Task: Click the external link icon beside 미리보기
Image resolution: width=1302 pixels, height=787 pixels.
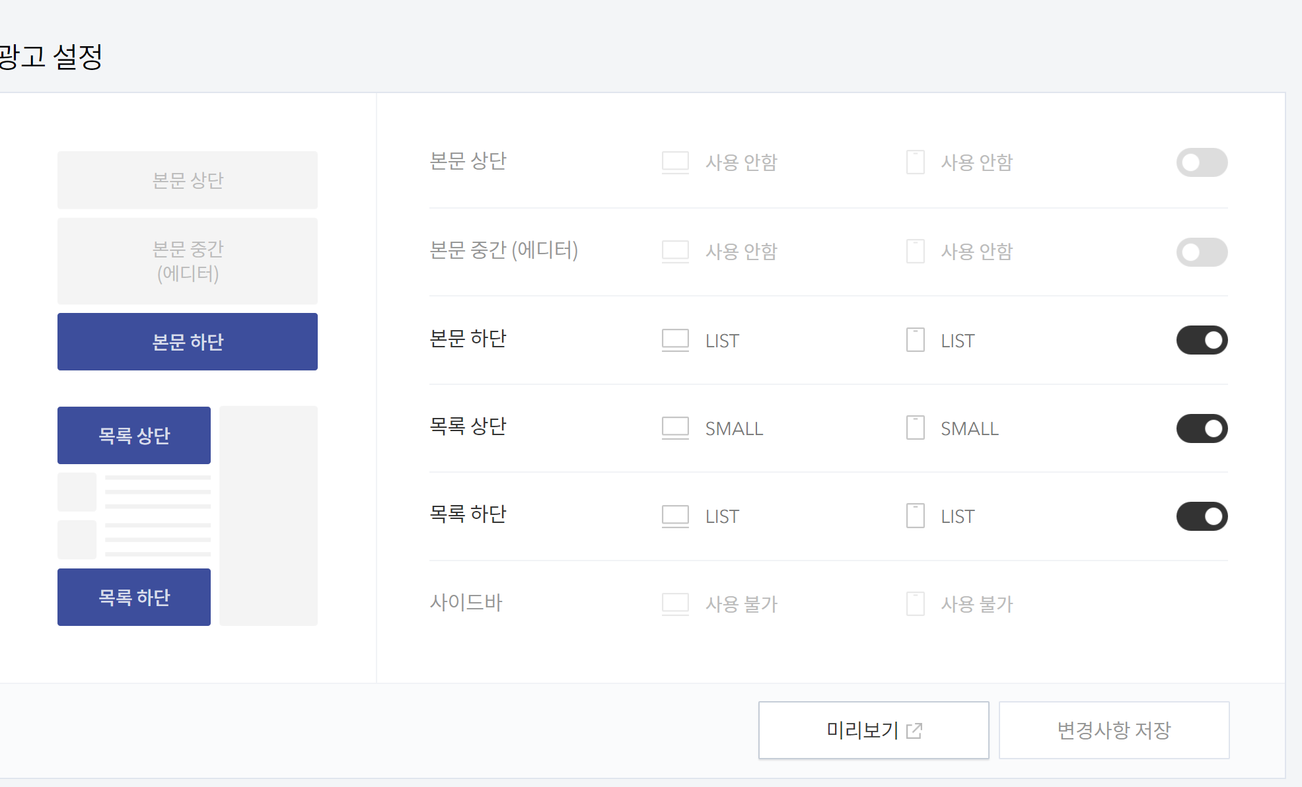Action: (x=914, y=730)
